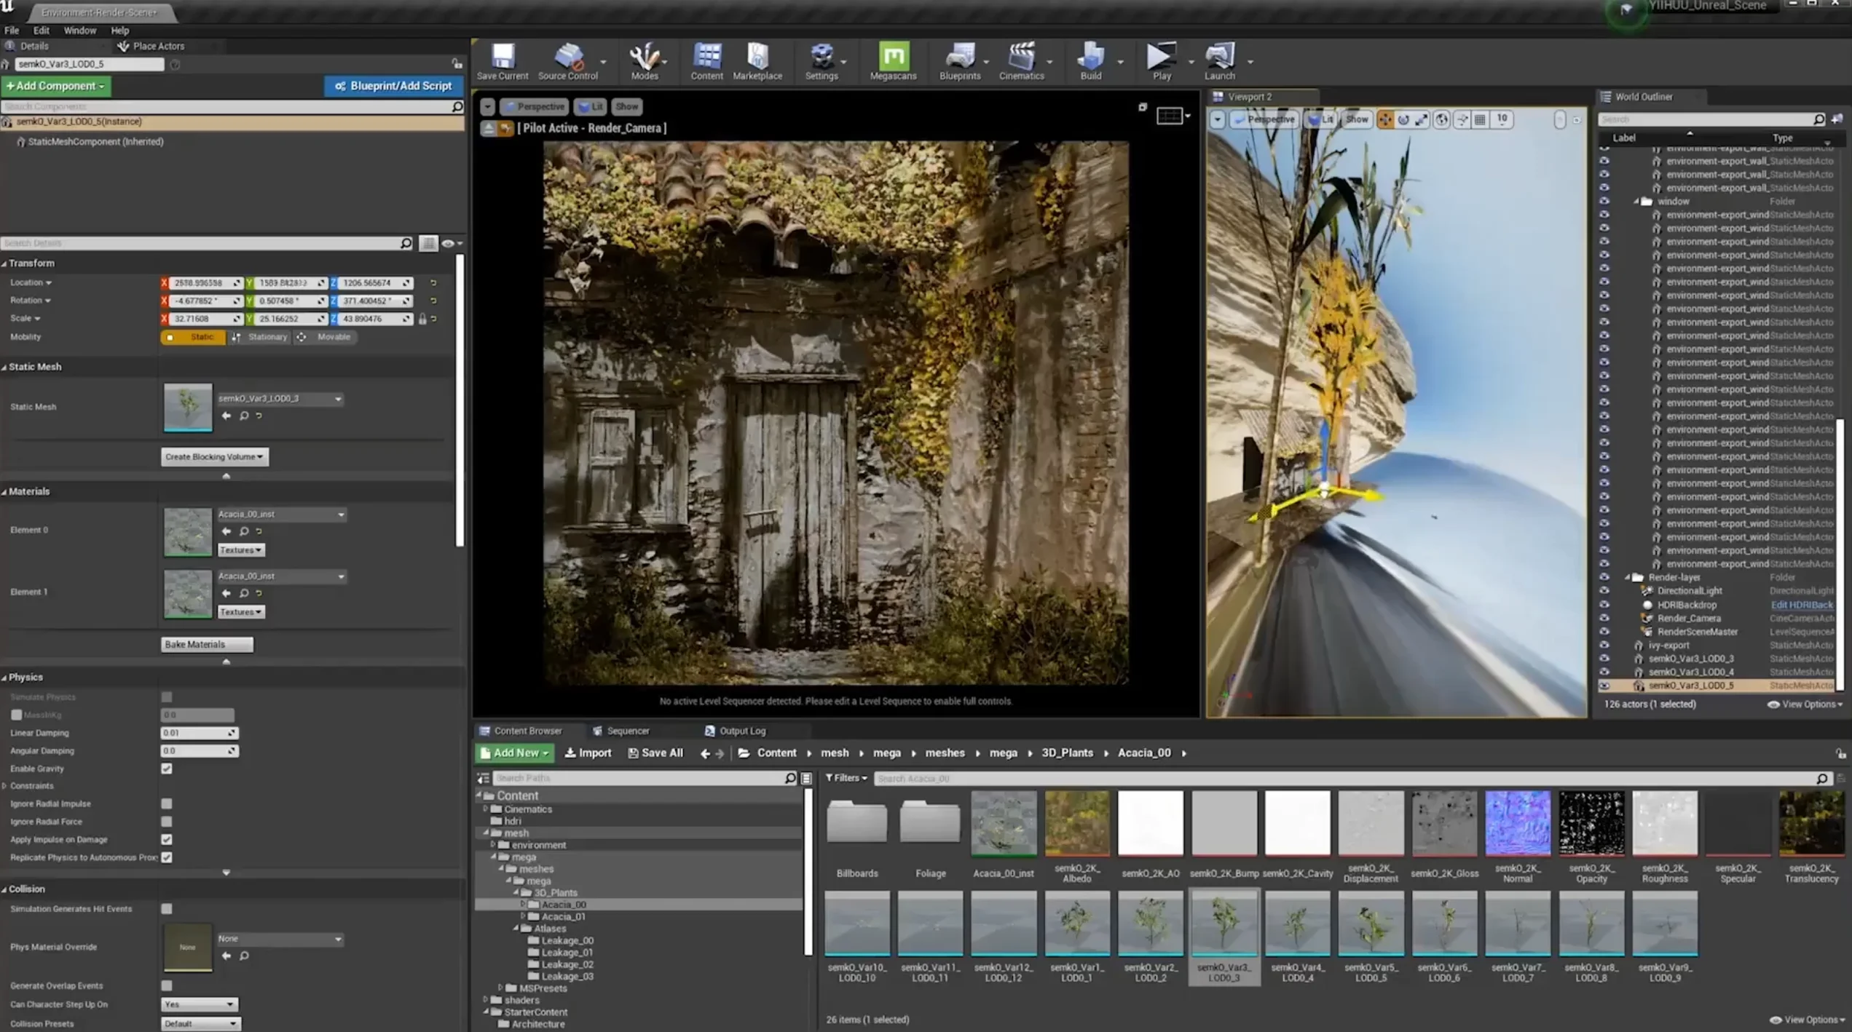Switch to the Output Log tab

741,731
